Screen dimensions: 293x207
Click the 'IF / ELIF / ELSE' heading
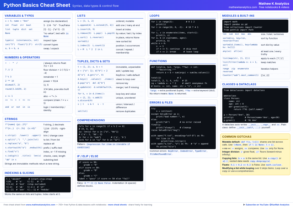pyautogui.click(x=88, y=156)
